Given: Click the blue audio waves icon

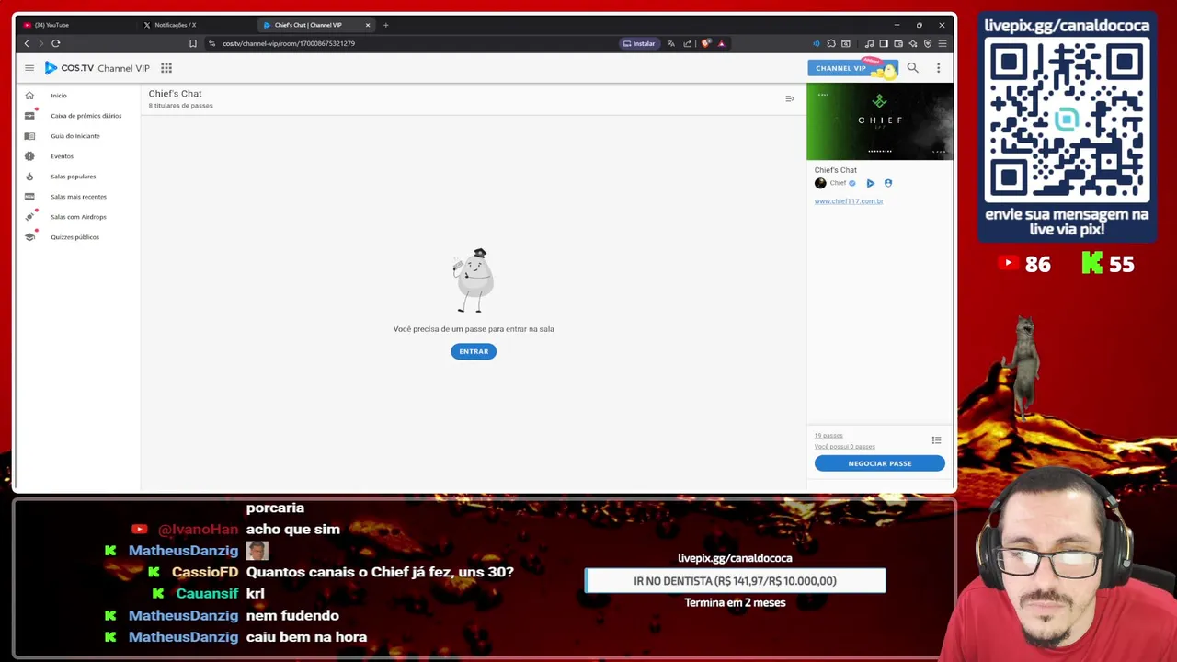Looking at the screenshot, I should (816, 43).
